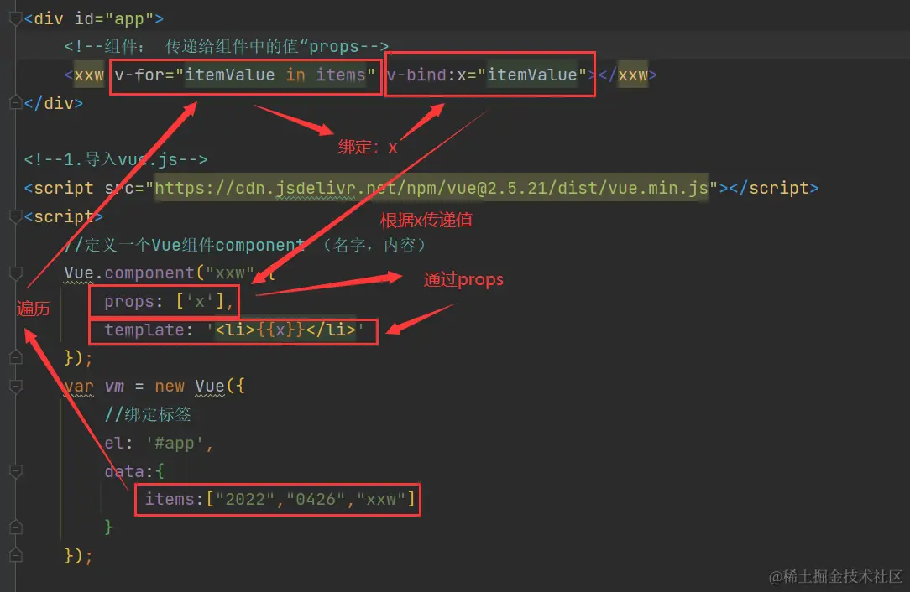
Task: Click the opening xxw tag name
Action: [x=89, y=75]
